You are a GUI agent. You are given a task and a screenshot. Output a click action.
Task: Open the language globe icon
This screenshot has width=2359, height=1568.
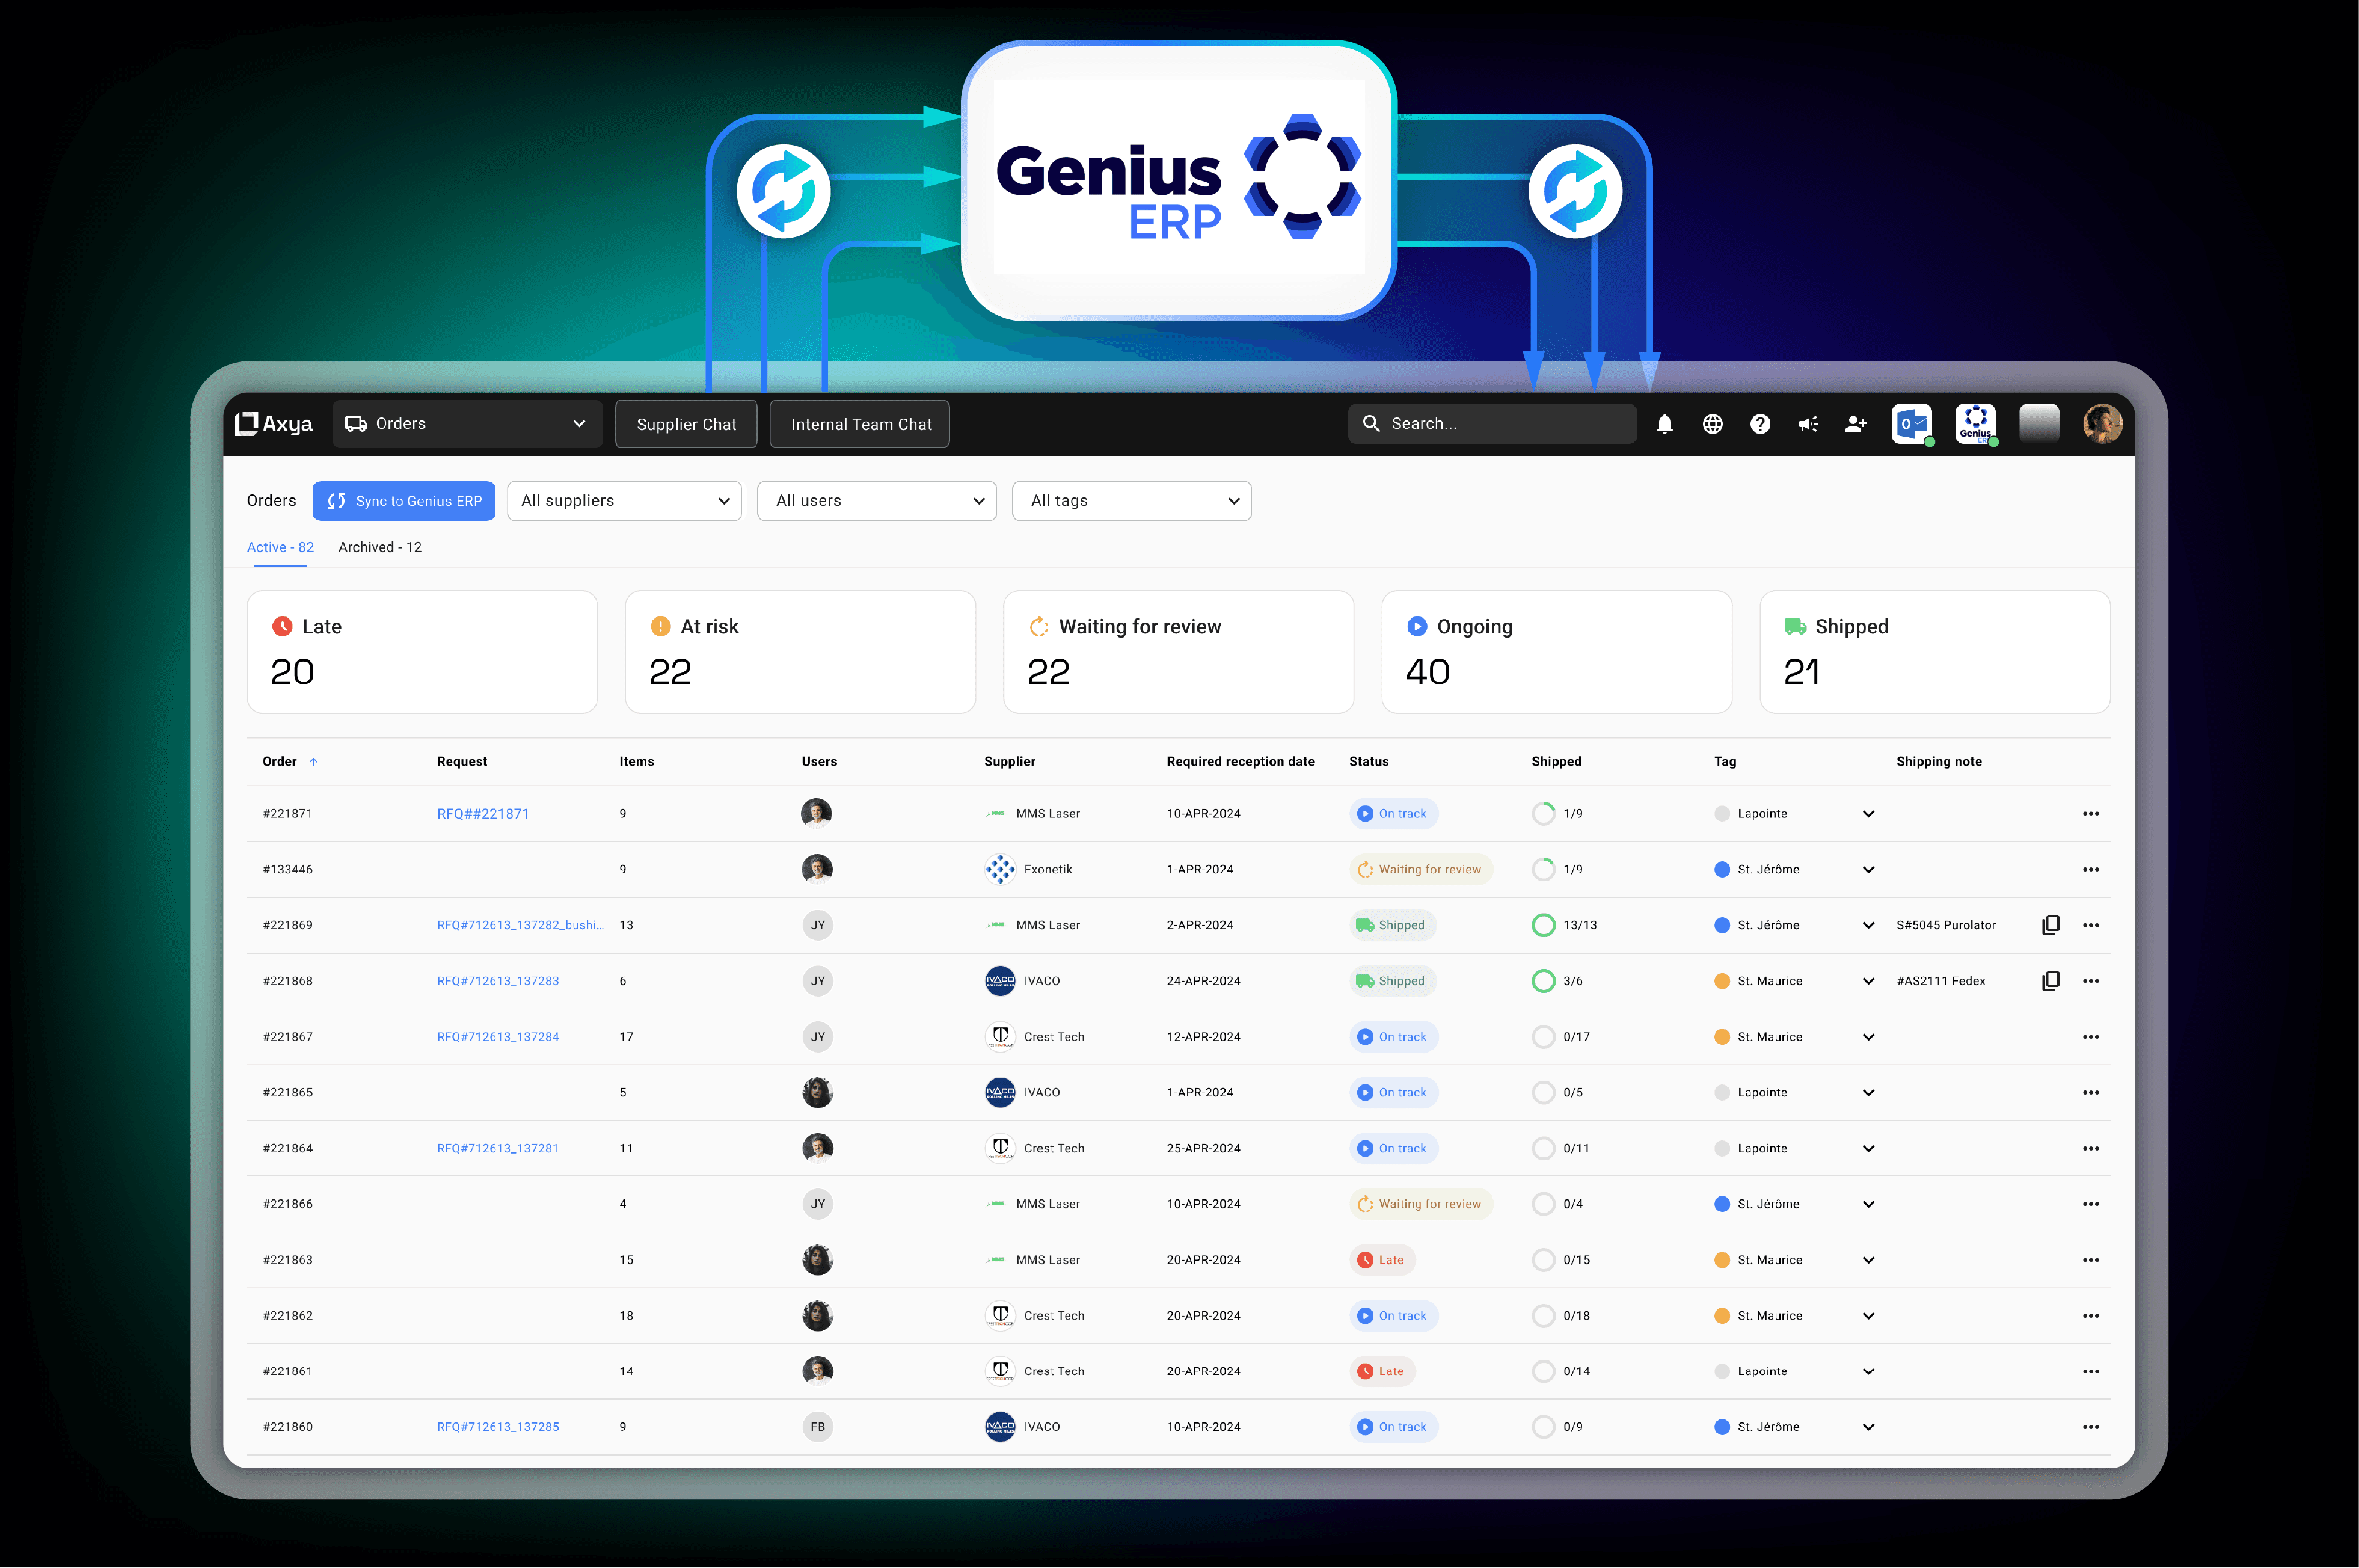1712,424
